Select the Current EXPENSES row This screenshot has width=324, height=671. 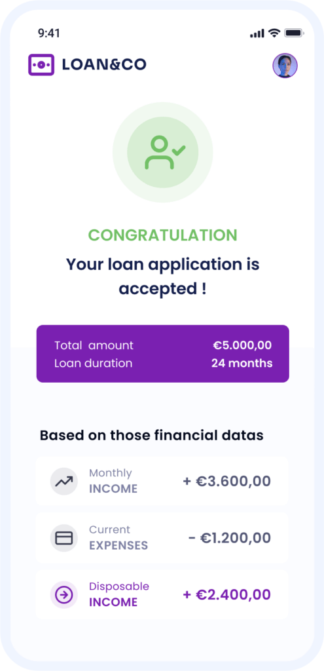coord(162,538)
